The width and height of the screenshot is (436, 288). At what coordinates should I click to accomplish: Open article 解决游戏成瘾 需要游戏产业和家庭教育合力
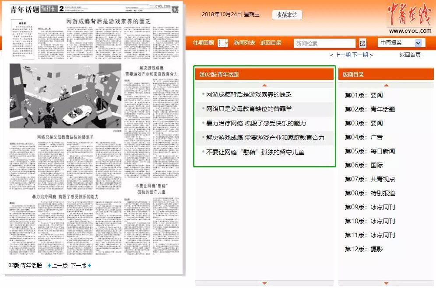click(x=265, y=138)
